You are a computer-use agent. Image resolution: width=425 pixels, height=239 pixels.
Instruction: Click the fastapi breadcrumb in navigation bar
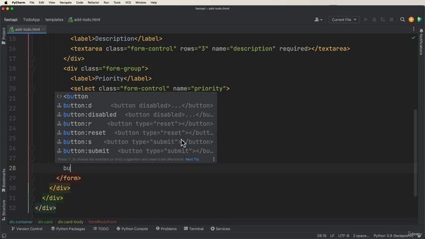[11, 19]
